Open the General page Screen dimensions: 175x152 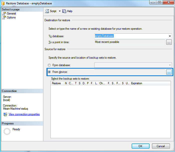click(11, 13)
